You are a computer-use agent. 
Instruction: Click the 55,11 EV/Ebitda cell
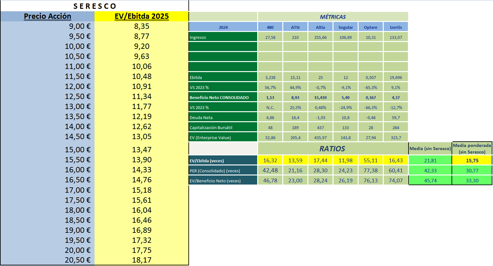[x=371, y=160]
